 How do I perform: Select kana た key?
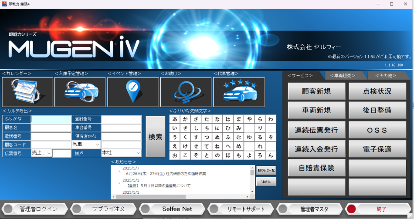pos(207,119)
